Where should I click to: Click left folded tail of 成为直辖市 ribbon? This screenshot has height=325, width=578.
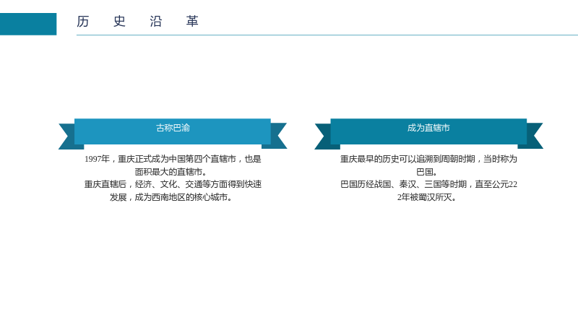(x=324, y=136)
